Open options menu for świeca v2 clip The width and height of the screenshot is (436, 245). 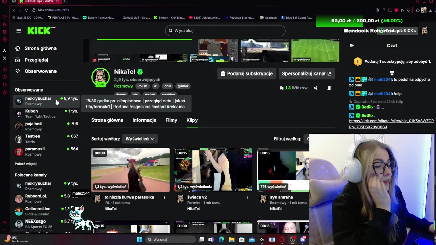(247, 198)
